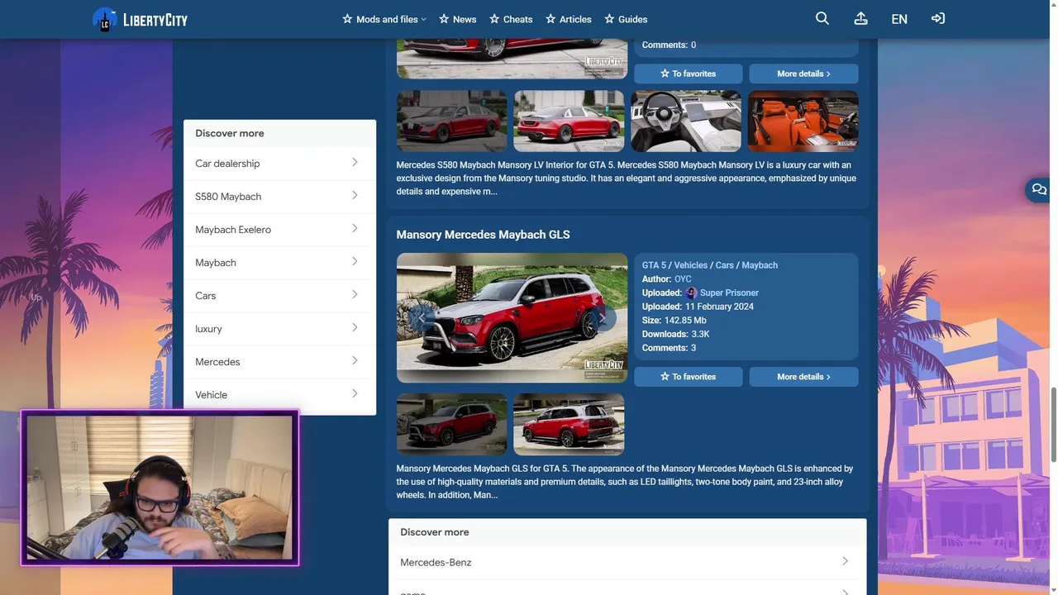Expand luxury suggestion chevron

coord(355,328)
